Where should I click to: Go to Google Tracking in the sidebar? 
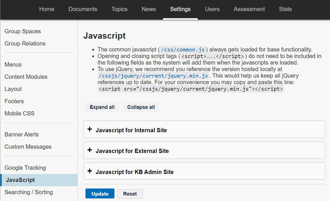click(25, 168)
